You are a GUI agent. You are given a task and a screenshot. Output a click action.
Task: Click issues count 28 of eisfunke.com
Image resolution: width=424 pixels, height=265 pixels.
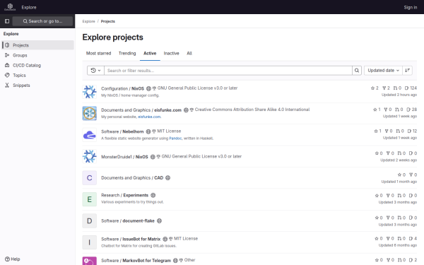click(412, 110)
